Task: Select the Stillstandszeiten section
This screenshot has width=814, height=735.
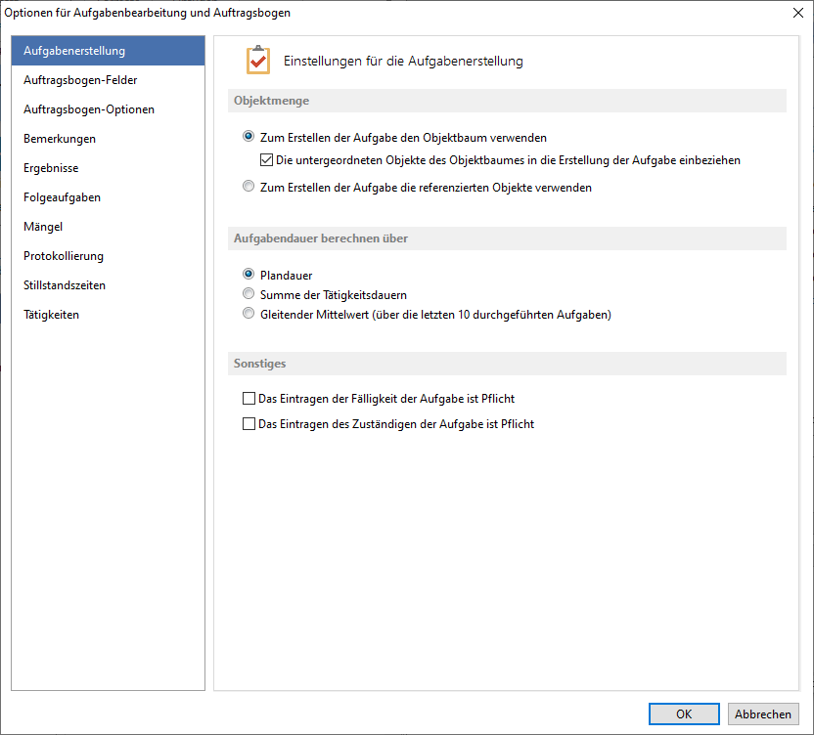Action: (x=108, y=285)
